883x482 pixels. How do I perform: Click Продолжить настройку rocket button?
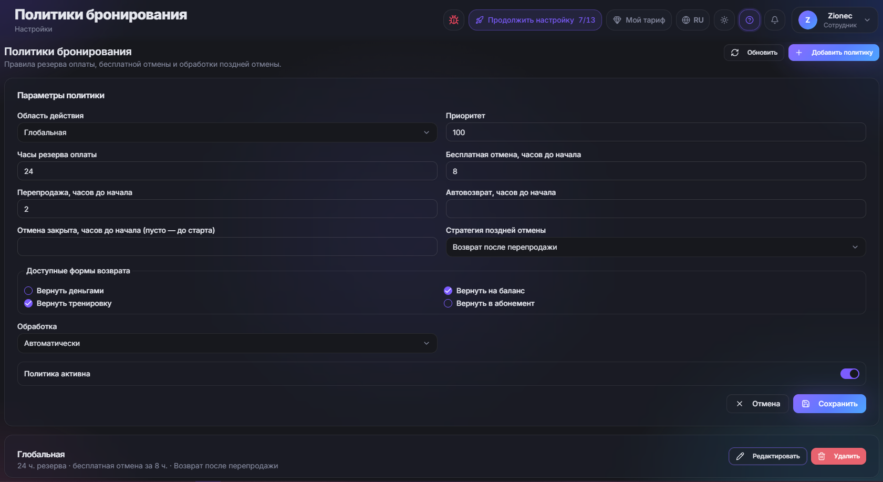535,20
